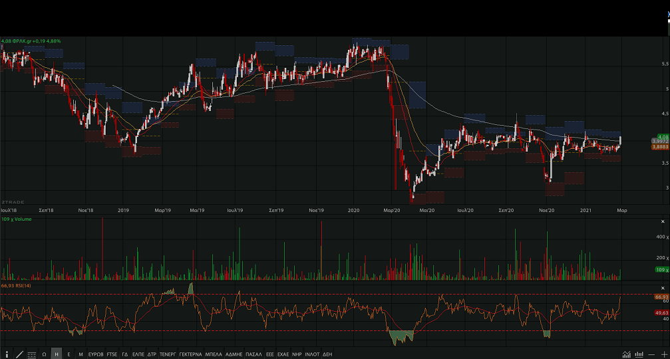Open the data table grid icon
Image resolution: width=670 pixels, height=359 pixels.
pos(32,354)
